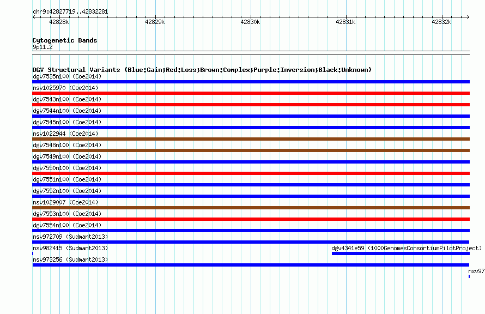Click the 9p11.2 band label
The image size is (485, 314).
click(x=43, y=47)
